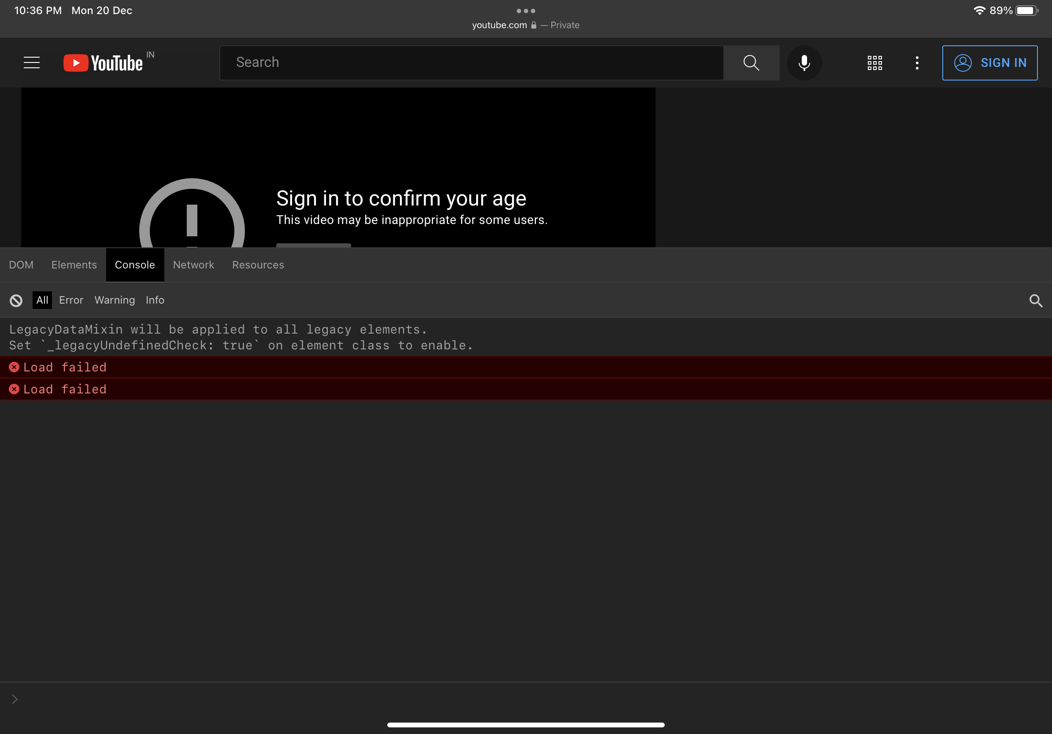
Task: Expand the console command input arrow
Action: (14, 699)
